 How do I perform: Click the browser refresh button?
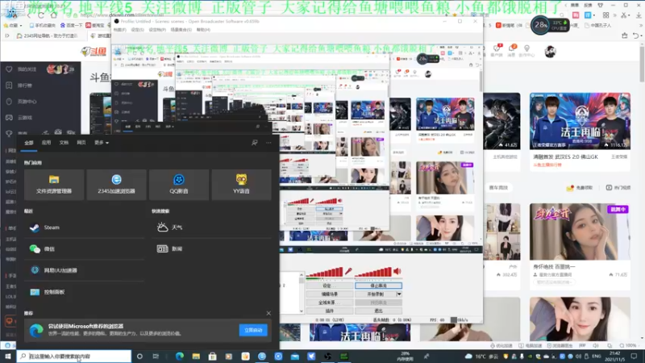41,15
